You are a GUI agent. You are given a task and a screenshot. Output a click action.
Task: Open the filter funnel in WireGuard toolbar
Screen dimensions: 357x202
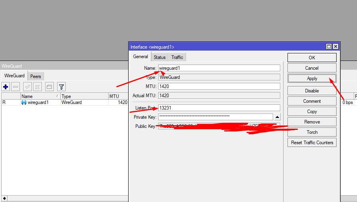61,87
